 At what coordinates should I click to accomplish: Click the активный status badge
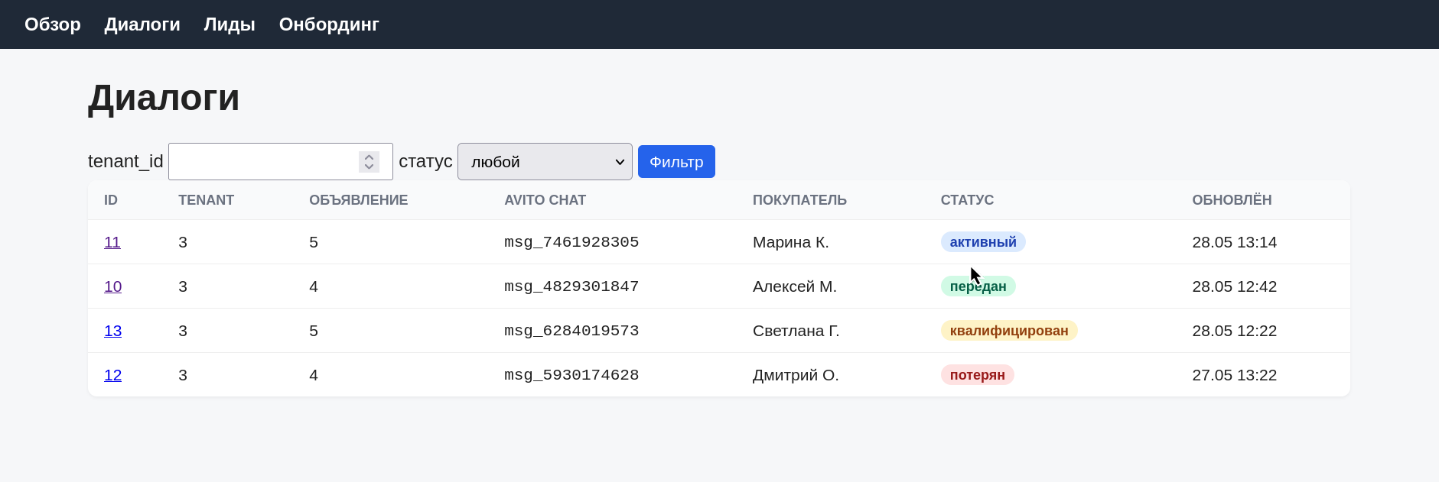[983, 242]
